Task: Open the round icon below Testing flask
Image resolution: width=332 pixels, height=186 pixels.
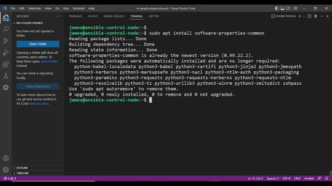Action: click(6, 87)
